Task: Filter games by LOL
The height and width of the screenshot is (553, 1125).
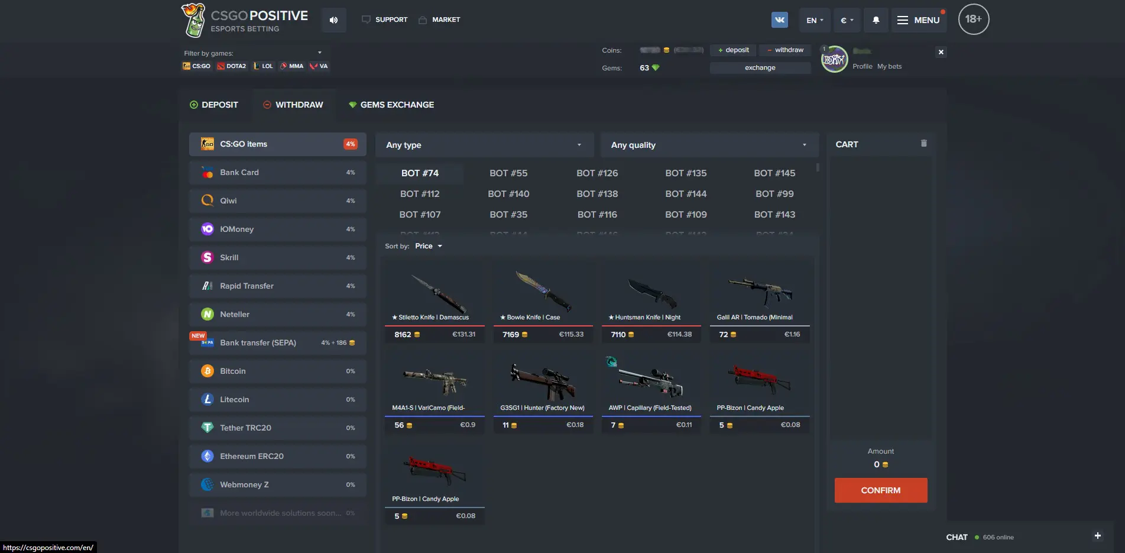Action: pyautogui.click(x=263, y=66)
